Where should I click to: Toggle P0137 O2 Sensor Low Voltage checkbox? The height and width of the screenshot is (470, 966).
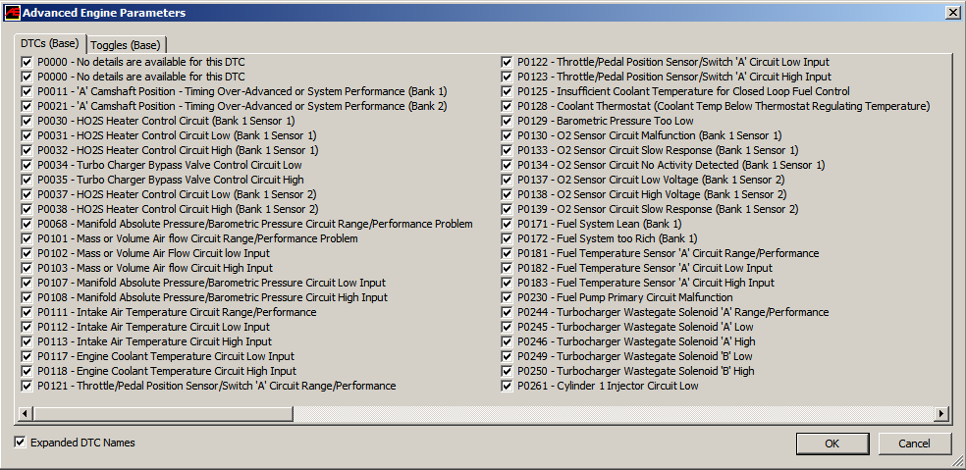click(x=507, y=180)
